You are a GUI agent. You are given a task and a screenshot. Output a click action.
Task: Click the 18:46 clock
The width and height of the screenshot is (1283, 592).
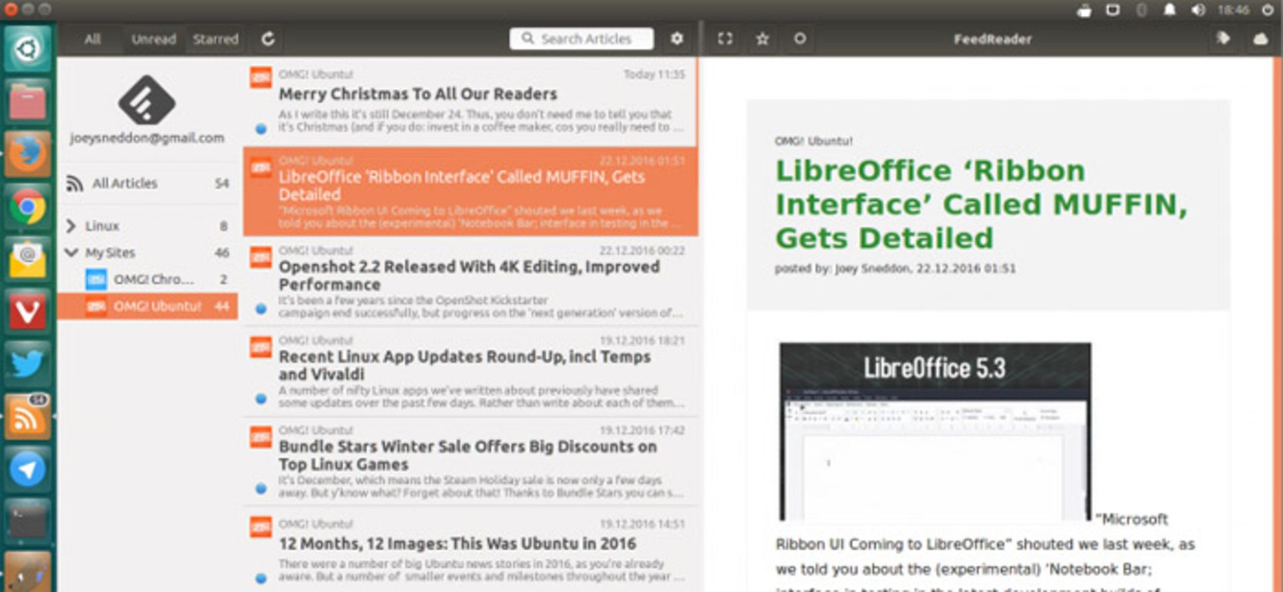[1233, 10]
